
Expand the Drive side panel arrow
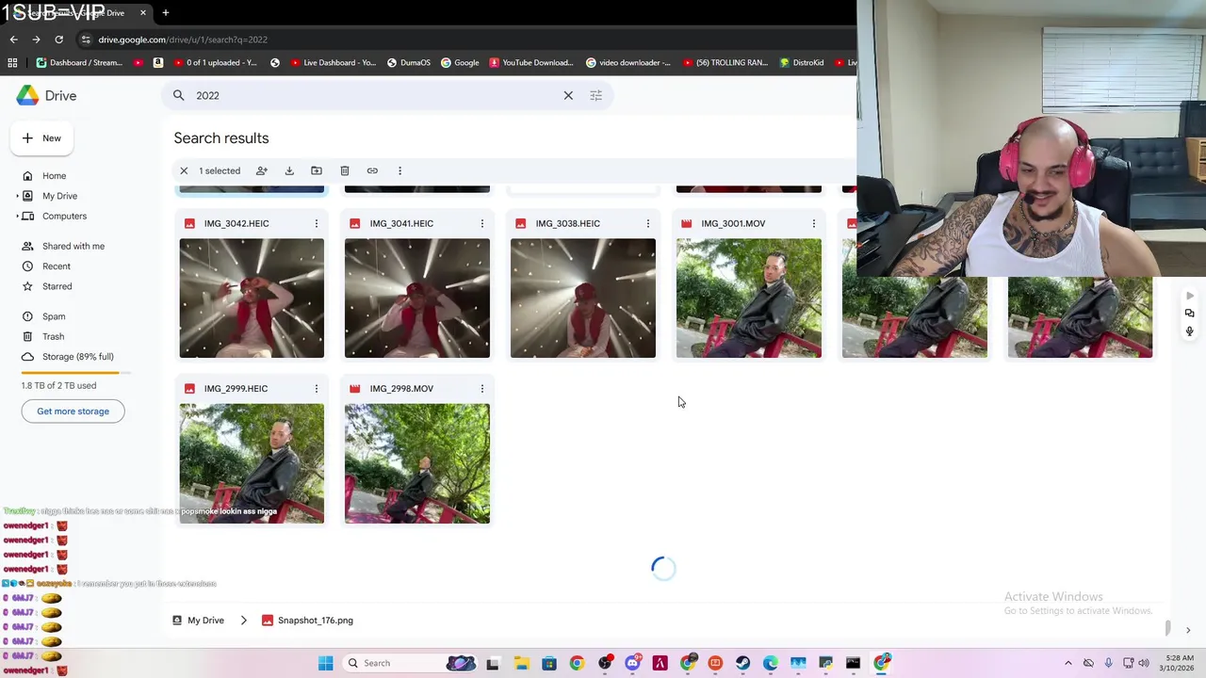pos(1188,630)
